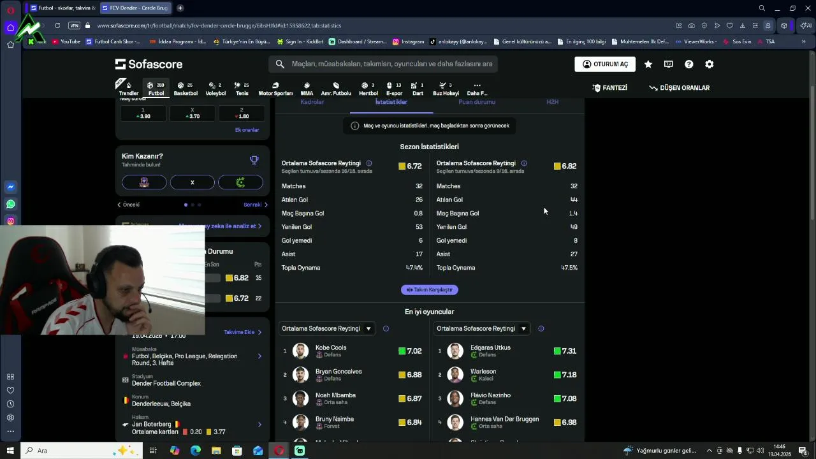
Task: Click the browser address bar URL
Action: tap(219, 25)
